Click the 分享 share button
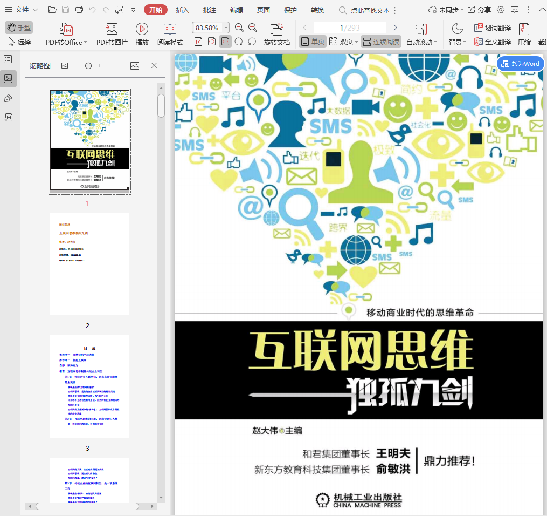The width and height of the screenshot is (547, 516). click(x=479, y=10)
